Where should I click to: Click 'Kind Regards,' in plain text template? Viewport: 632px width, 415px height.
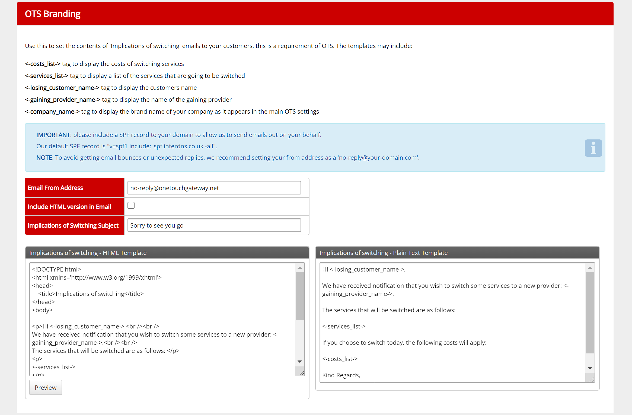coord(341,375)
